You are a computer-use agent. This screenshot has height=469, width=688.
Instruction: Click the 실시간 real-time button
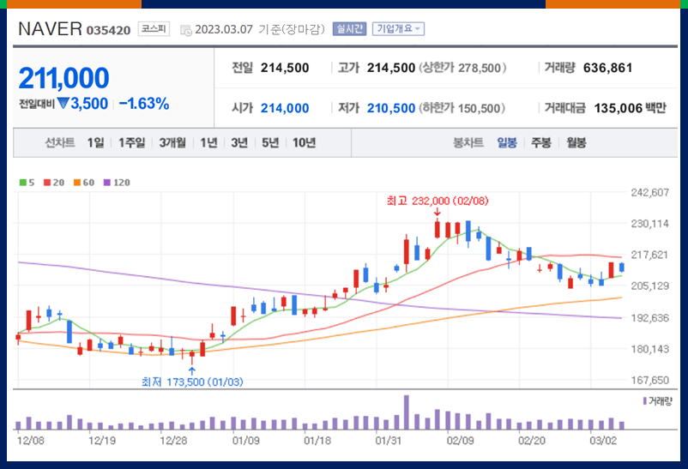coord(349,29)
